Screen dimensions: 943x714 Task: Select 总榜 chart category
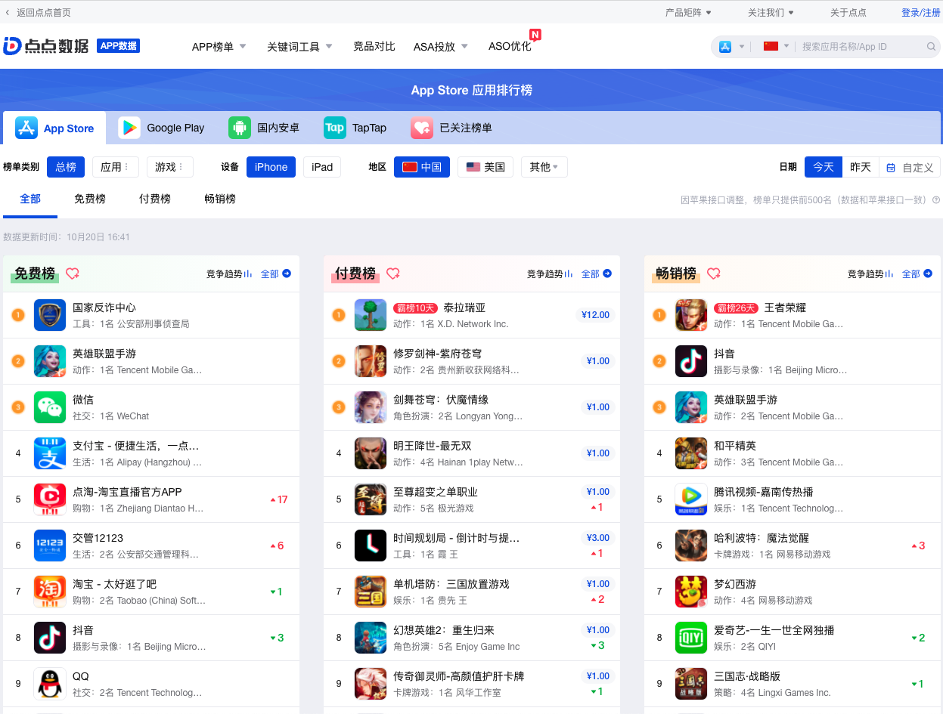66,167
